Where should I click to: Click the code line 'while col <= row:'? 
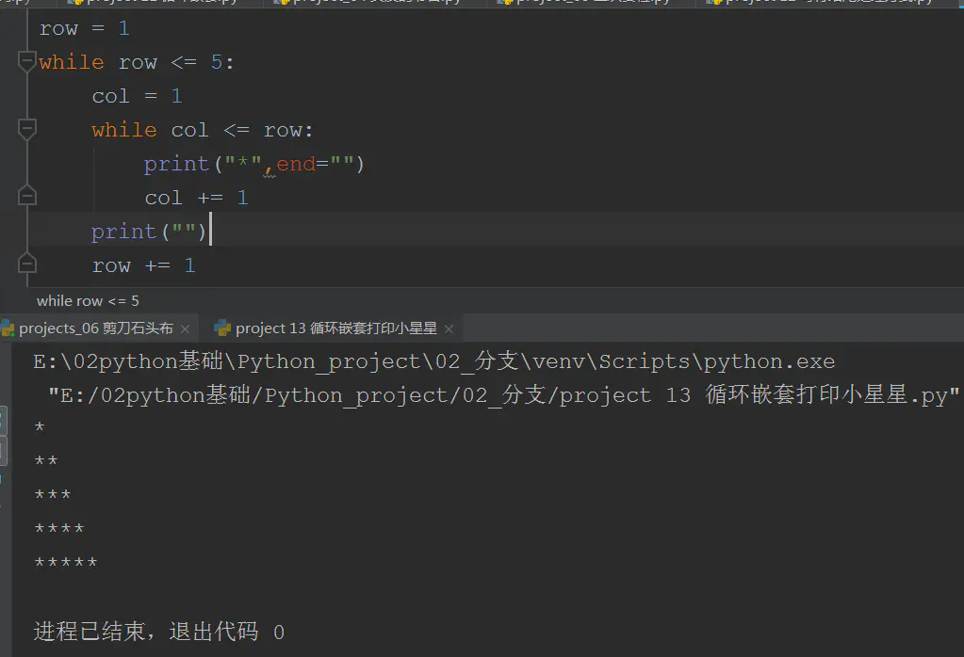pyautogui.click(x=203, y=130)
